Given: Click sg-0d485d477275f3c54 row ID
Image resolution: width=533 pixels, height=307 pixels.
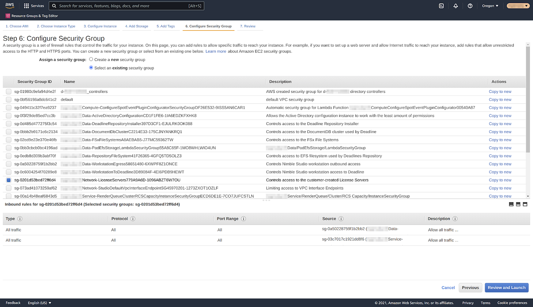Looking at the screenshot, I should tap(35, 124).
